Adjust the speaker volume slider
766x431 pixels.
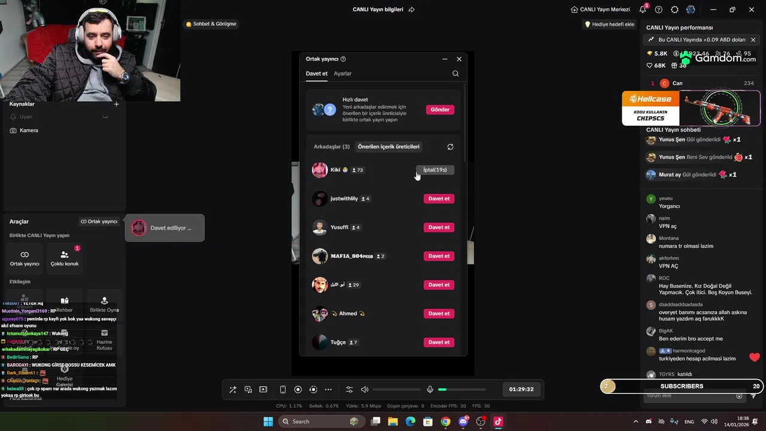coord(396,390)
